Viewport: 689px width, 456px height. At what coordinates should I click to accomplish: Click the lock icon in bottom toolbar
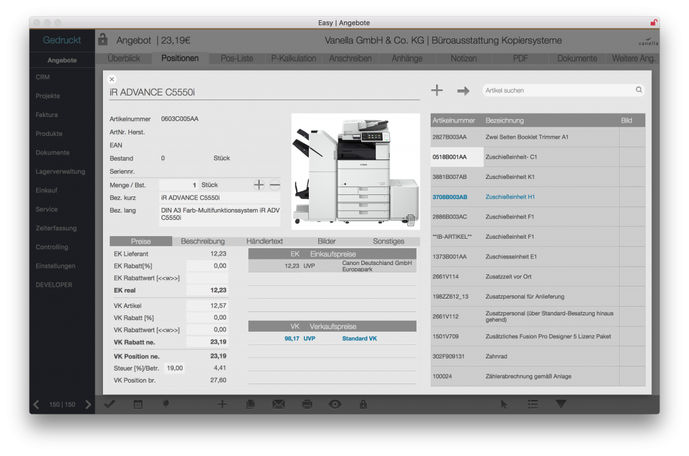(x=363, y=404)
